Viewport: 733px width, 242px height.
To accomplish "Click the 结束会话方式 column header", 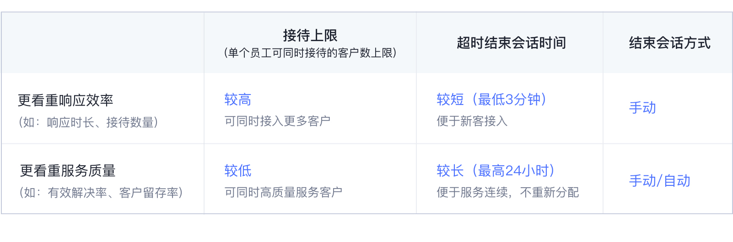I will (x=670, y=43).
